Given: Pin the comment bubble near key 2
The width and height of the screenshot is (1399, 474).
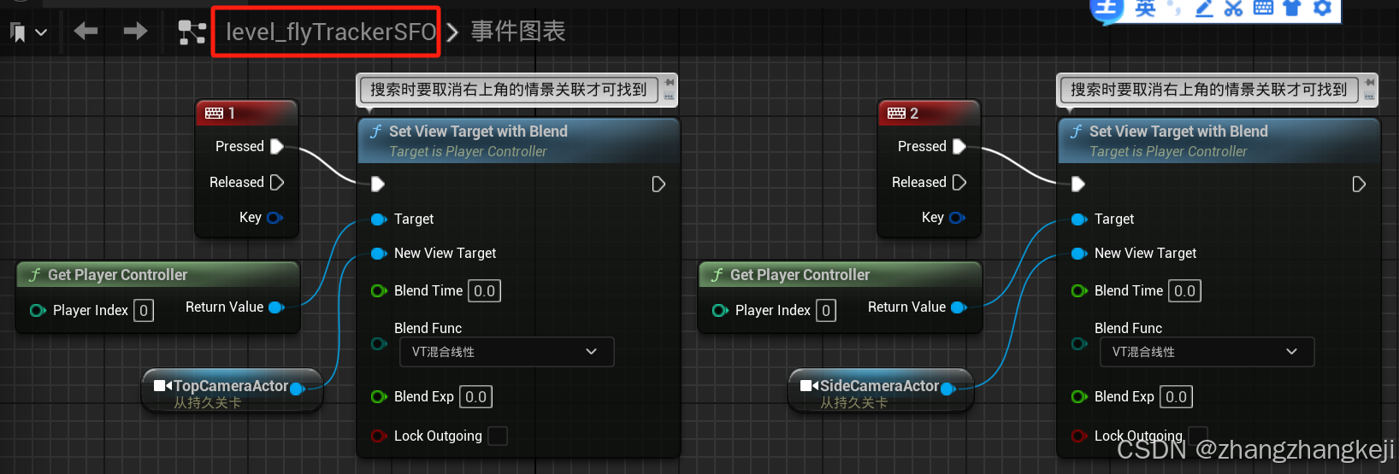Looking at the screenshot, I should pyautogui.click(x=1369, y=82).
